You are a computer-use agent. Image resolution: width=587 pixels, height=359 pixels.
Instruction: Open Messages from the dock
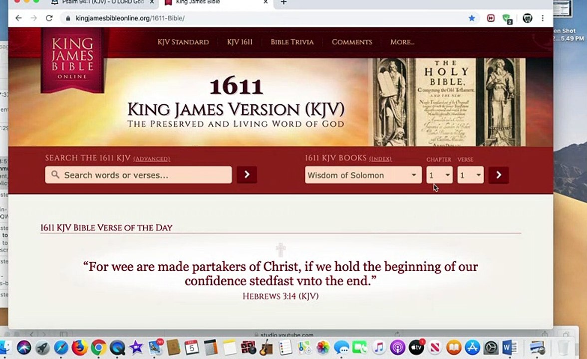click(x=341, y=348)
